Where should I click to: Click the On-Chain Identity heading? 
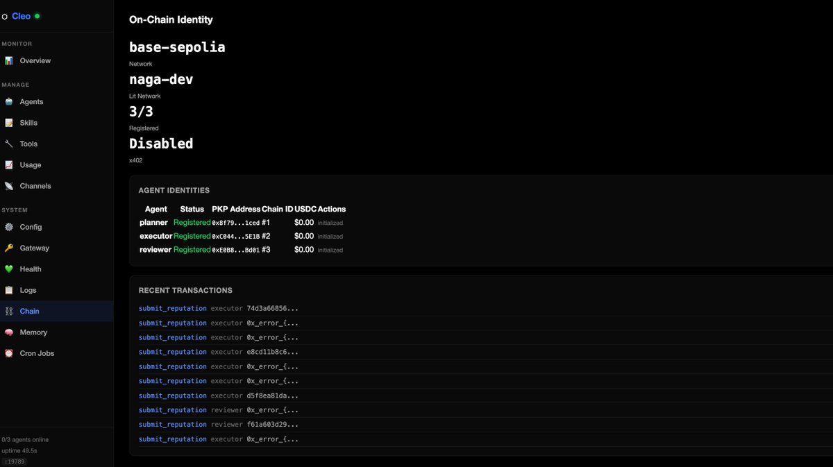171,19
